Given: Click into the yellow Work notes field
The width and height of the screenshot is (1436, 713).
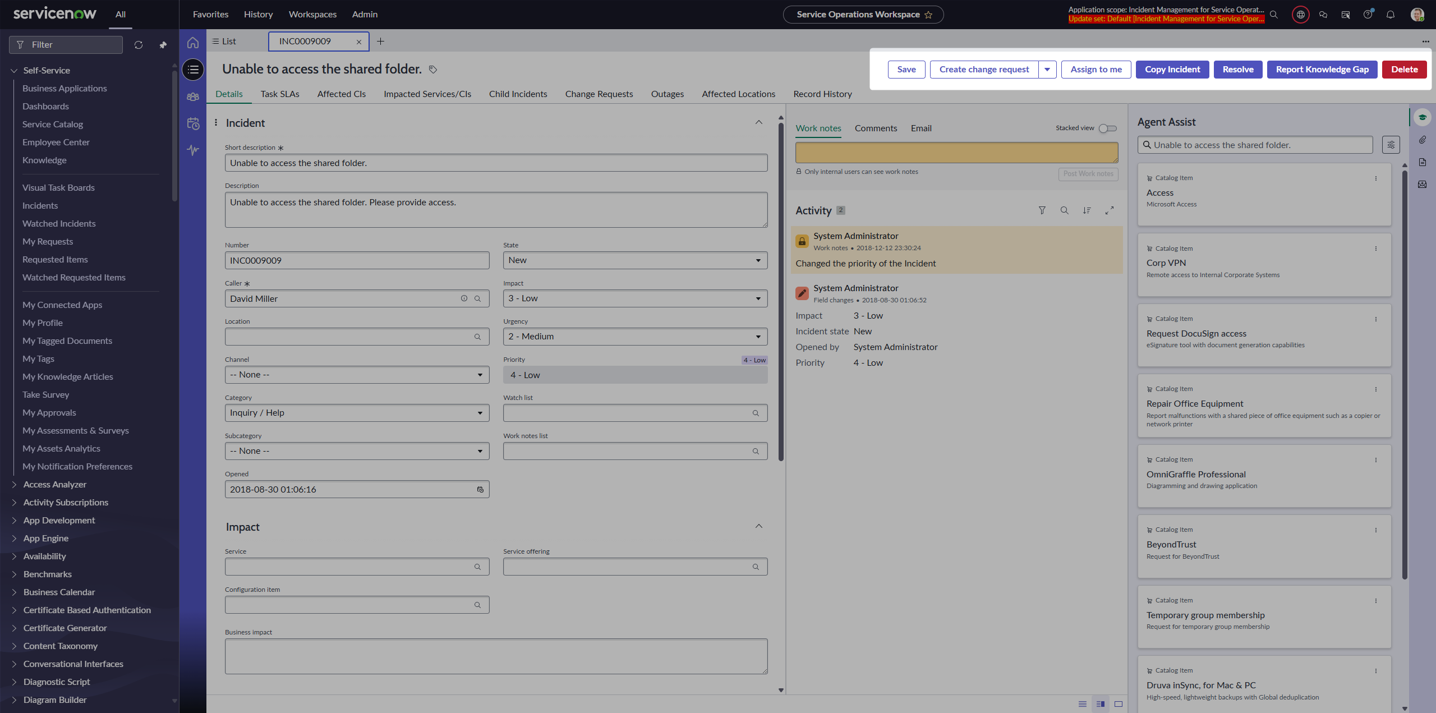Looking at the screenshot, I should (956, 153).
